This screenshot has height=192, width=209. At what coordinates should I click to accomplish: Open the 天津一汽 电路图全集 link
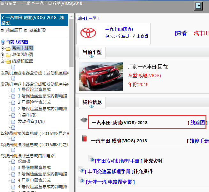[110, 182]
